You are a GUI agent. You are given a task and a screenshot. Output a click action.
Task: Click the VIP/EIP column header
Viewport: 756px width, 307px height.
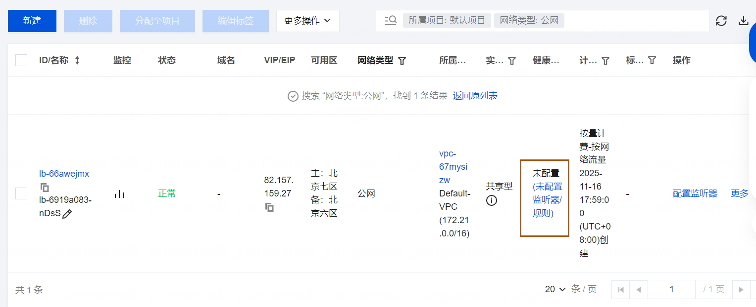[280, 60]
